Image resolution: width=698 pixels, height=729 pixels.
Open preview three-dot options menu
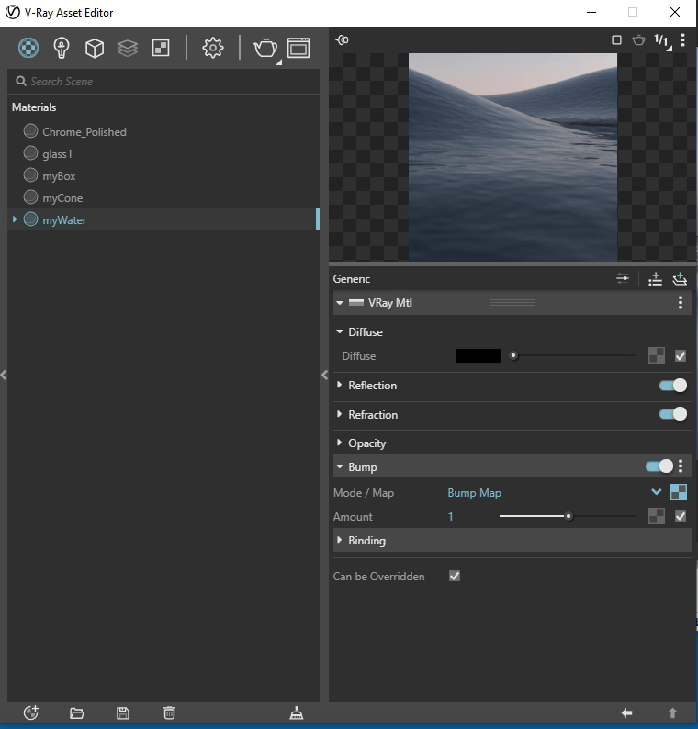pyautogui.click(x=682, y=40)
